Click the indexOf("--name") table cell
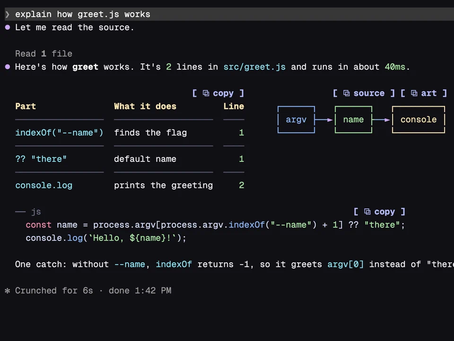The image size is (454, 341). click(x=59, y=133)
